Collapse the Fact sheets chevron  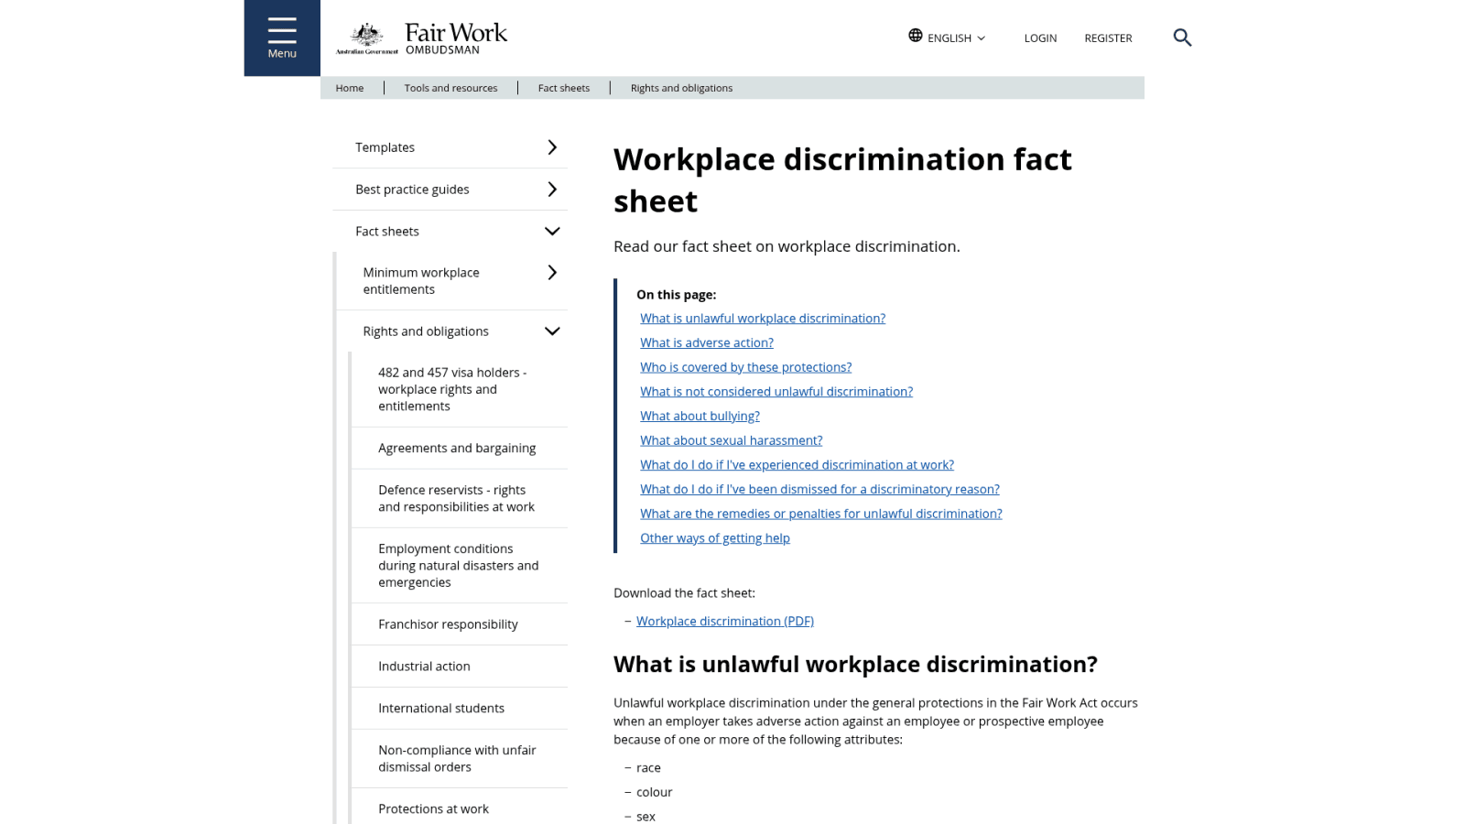552,232
